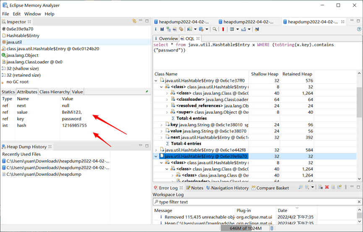Switch to the Class Hierarchy tab
The image size is (363, 232).
point(55,92)
